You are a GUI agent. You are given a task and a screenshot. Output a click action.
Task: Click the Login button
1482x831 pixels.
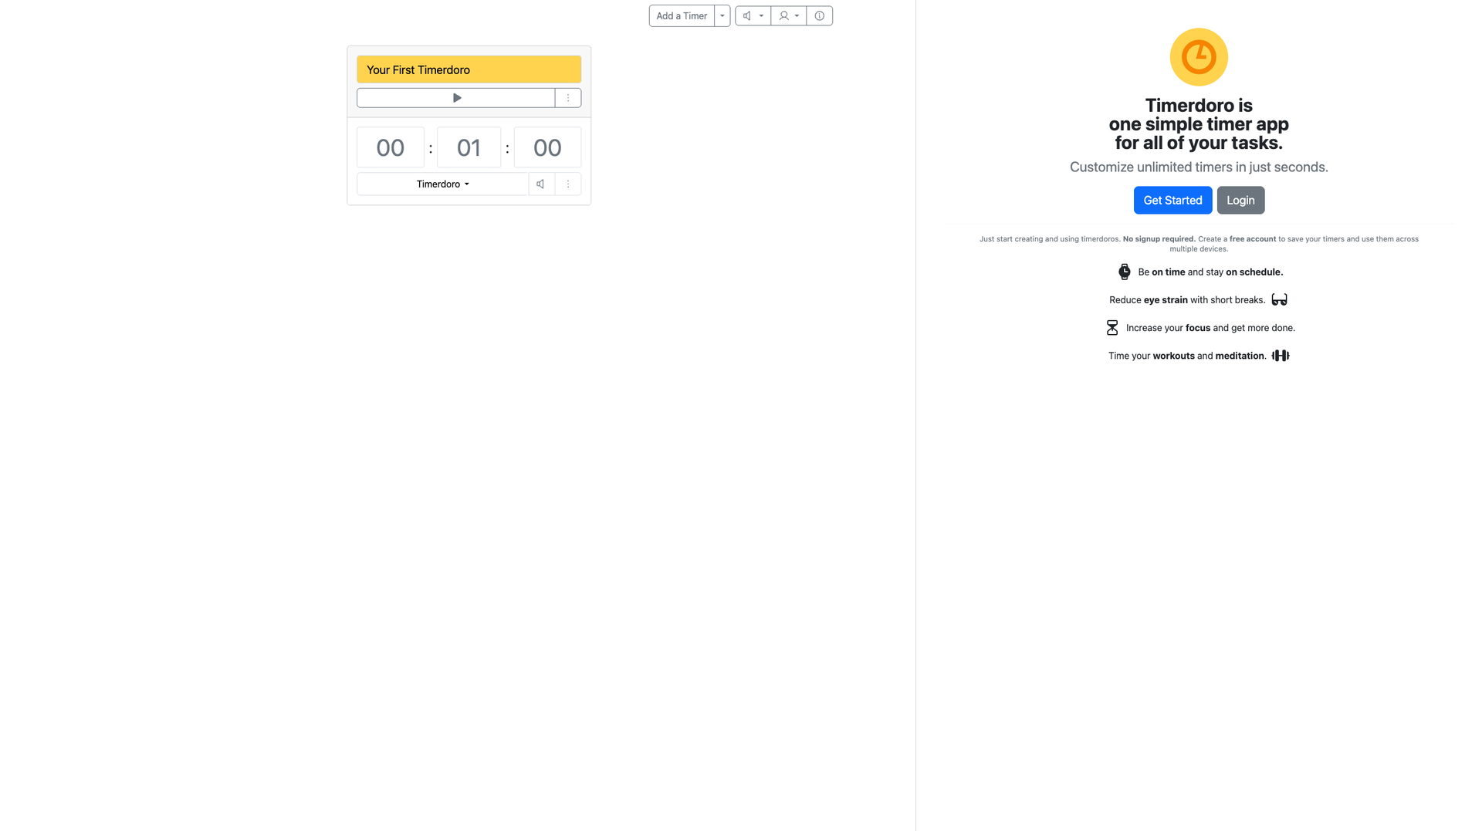point(1240,200)
